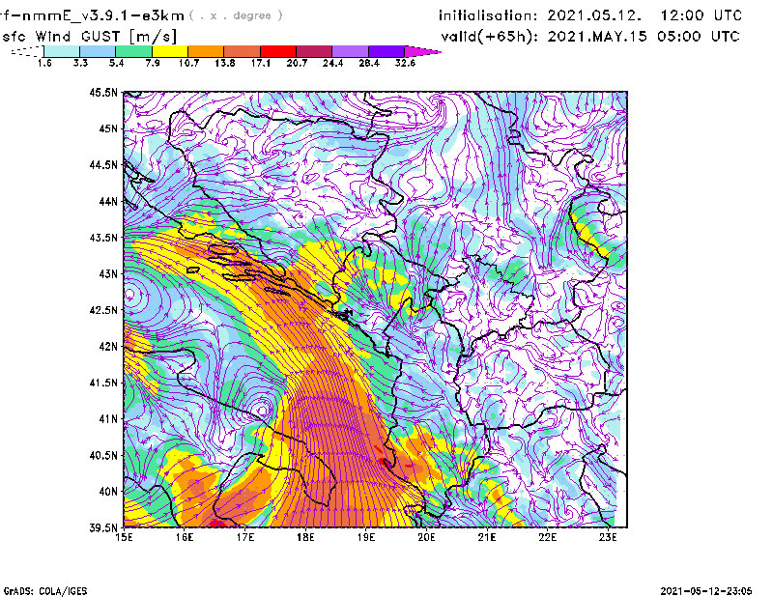Click the '45.5N' latitude label
Viewport: 773px width, 597px height.
click(103, 92)
